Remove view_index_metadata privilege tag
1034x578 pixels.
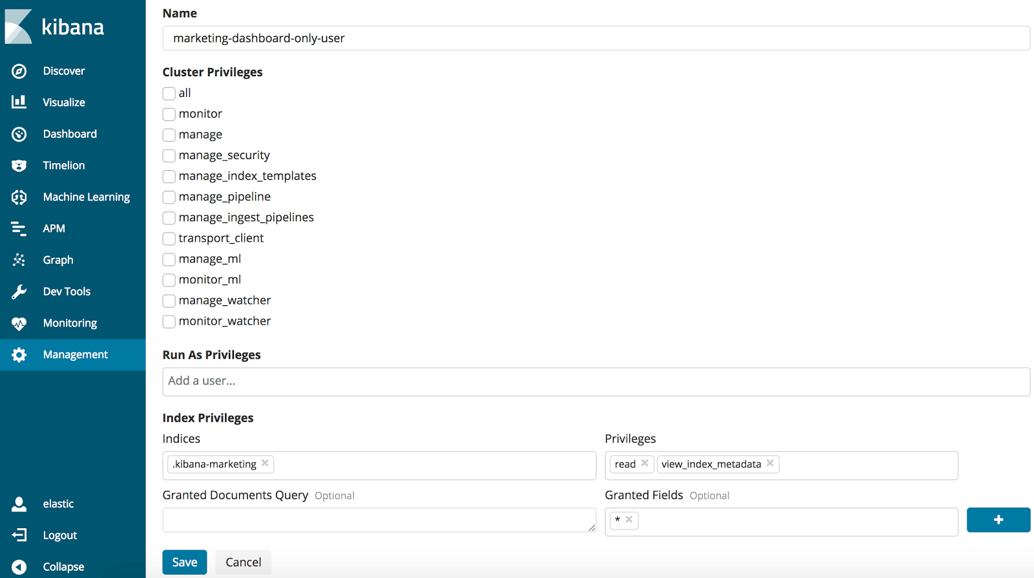point(770,464)
